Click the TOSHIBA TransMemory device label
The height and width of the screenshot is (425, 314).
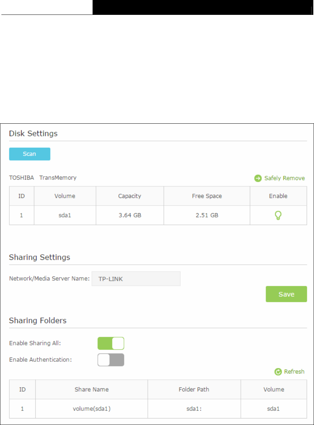[43, 178]
